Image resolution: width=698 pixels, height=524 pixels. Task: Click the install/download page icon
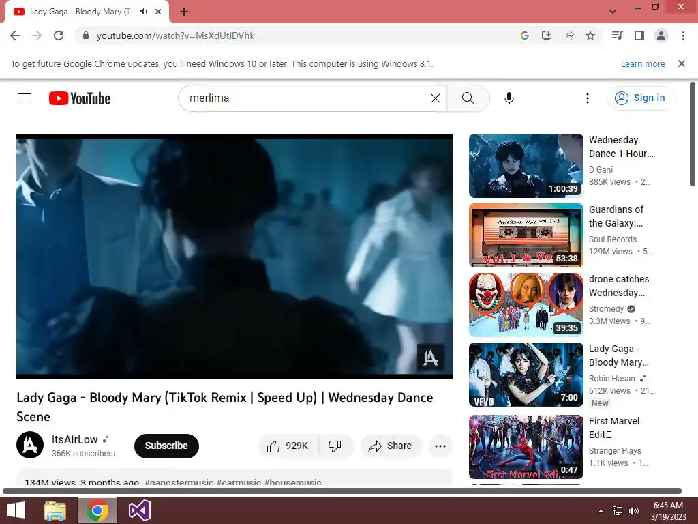pos(547,35)
